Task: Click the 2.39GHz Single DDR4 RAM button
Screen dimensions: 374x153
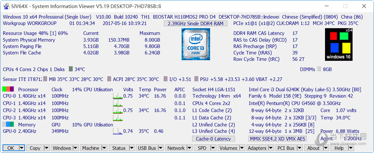Action: pyautogui.click(x=195, y=23)
